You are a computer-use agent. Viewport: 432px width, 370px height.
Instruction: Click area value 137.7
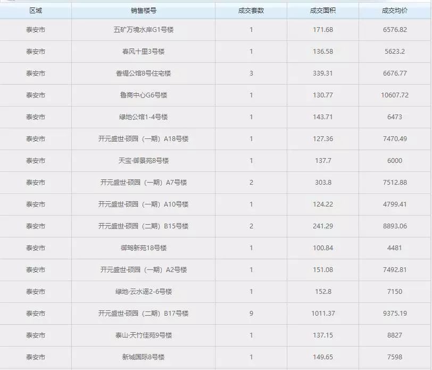click(x=323, y=160)
